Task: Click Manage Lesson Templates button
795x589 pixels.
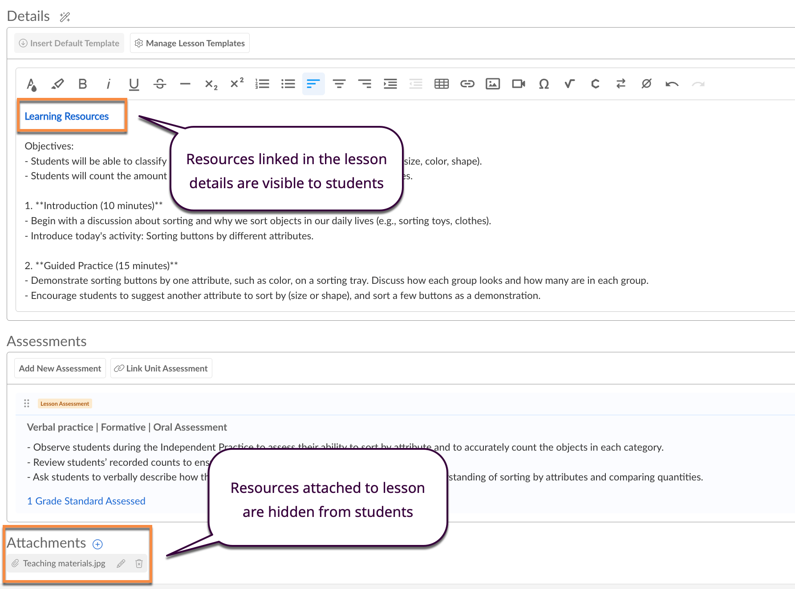Action: (x=190, y=43)
